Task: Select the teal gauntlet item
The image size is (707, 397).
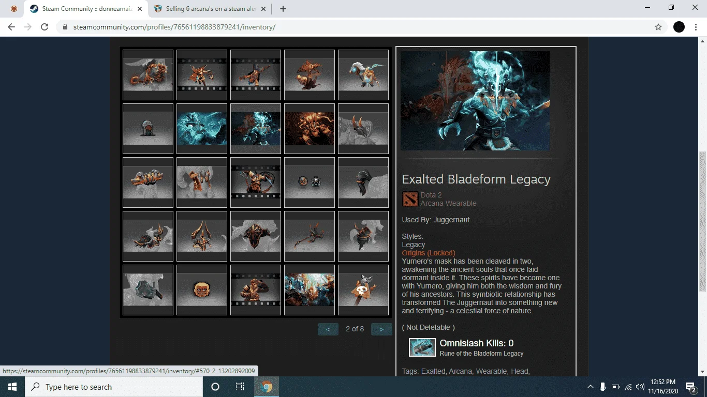Action: point(148,290)
